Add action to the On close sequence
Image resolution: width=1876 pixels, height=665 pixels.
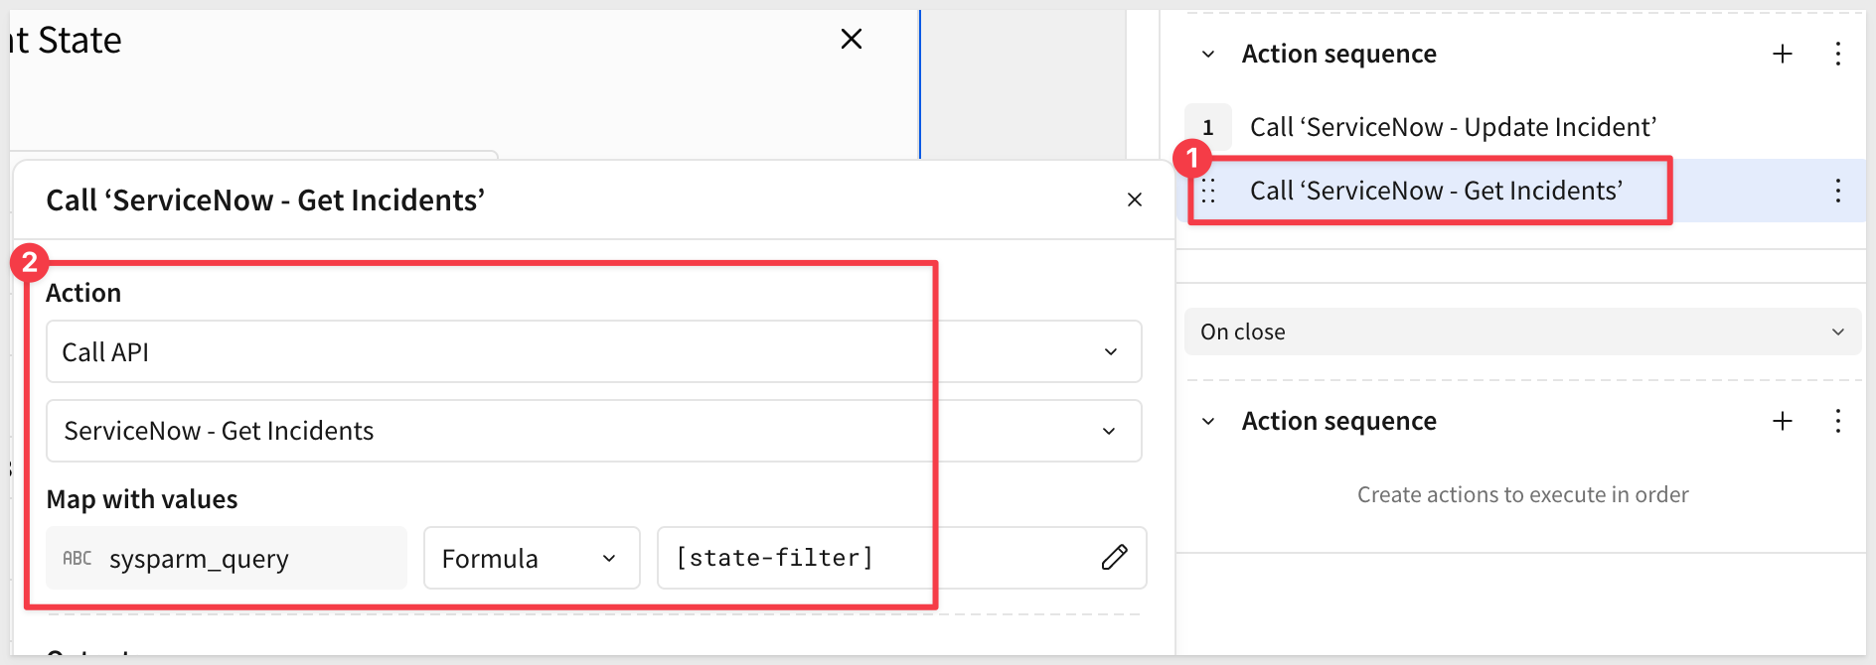1782,421
